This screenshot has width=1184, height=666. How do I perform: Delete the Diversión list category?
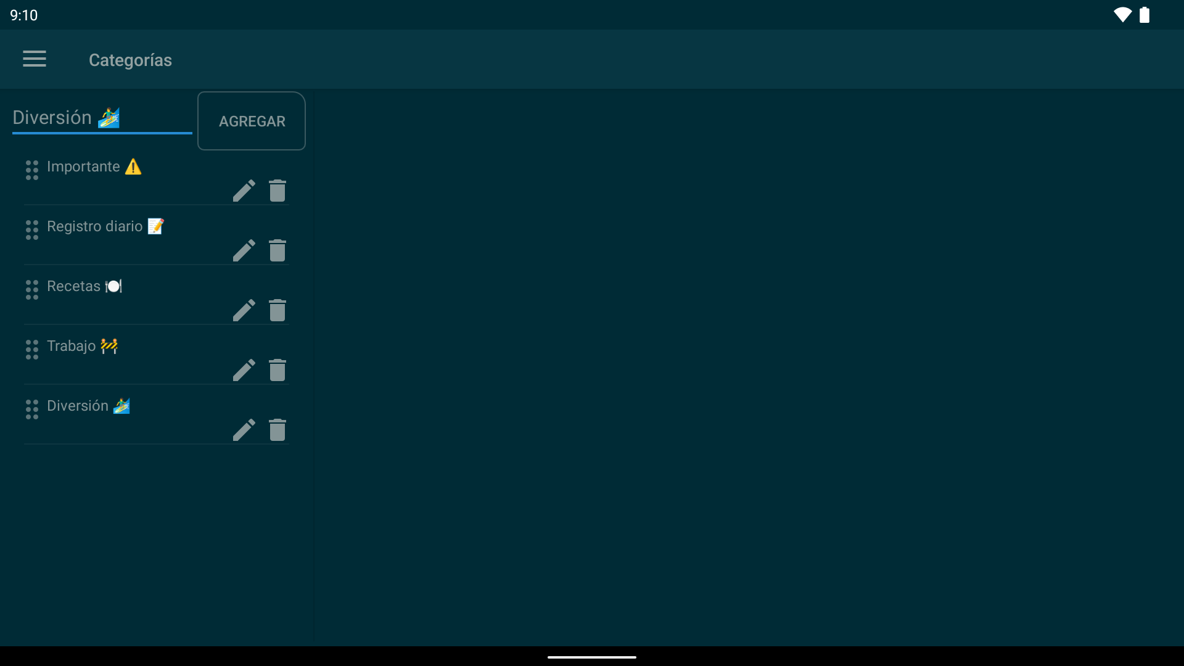click(x=277, y=430)
